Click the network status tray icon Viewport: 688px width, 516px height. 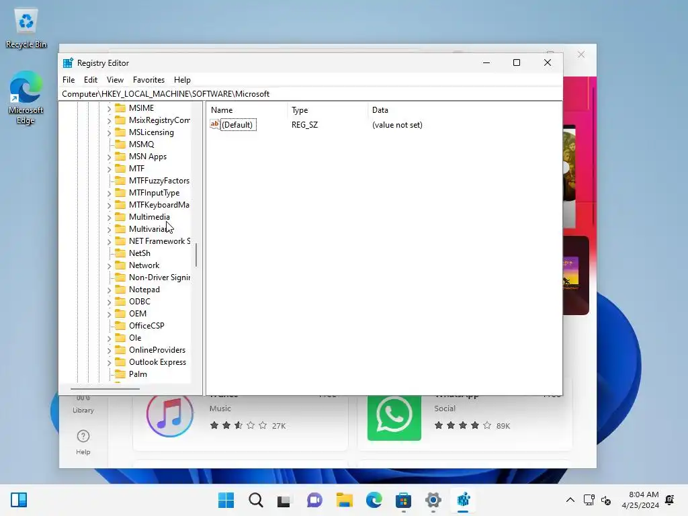589,500
